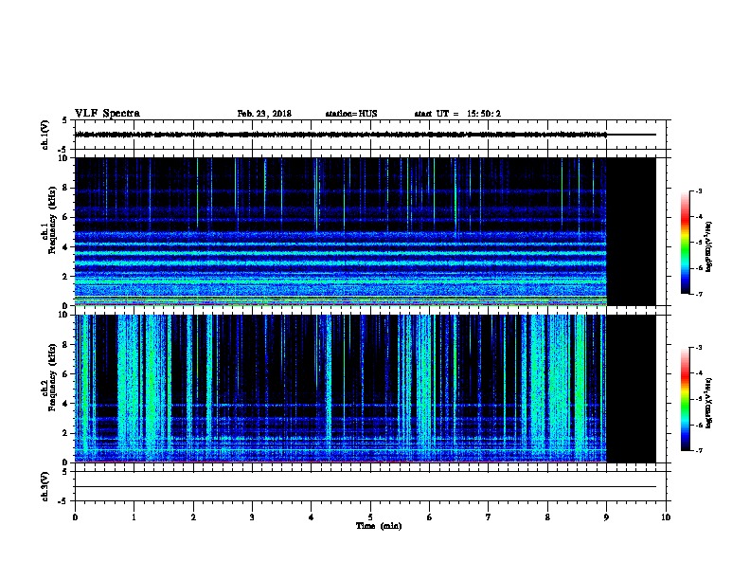Click the time axis tick label "4"
The height and width of the screenshot is (580, 750).
(x=312, y=517)
